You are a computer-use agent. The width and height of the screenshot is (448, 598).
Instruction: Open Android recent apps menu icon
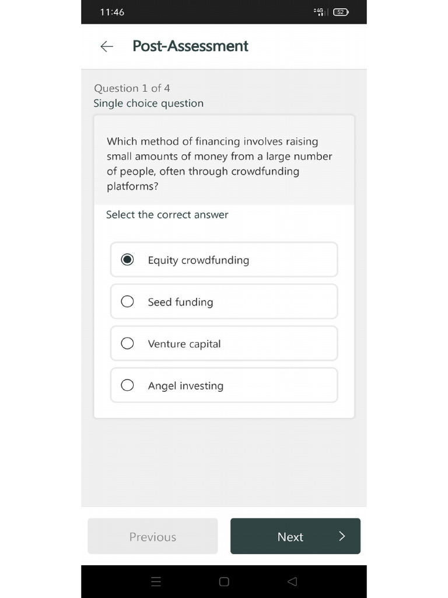(x=156, y=582)
